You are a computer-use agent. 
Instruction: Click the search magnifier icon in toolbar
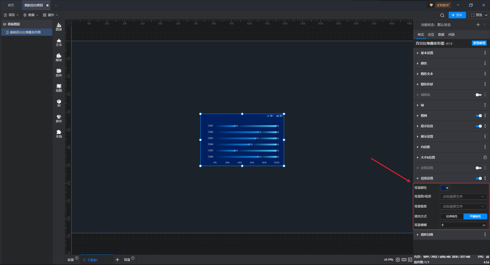pyautogui.click(x=442, y=15)
